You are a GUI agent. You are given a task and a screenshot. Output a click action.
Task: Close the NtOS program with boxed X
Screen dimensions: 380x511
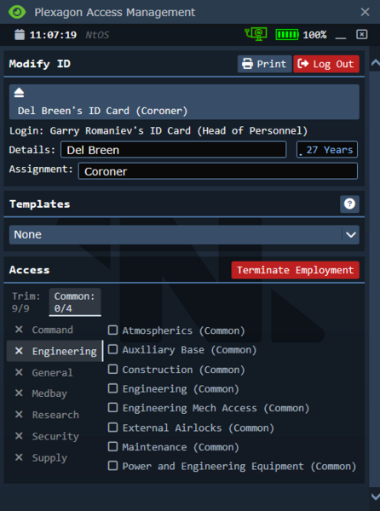(362, 35)
